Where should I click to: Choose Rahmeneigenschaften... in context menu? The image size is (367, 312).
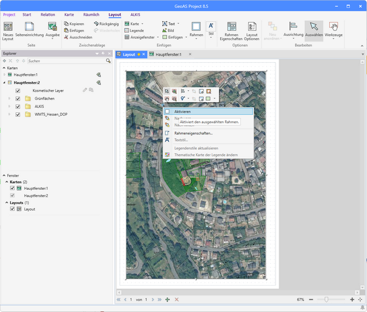(x=193, y=133)
